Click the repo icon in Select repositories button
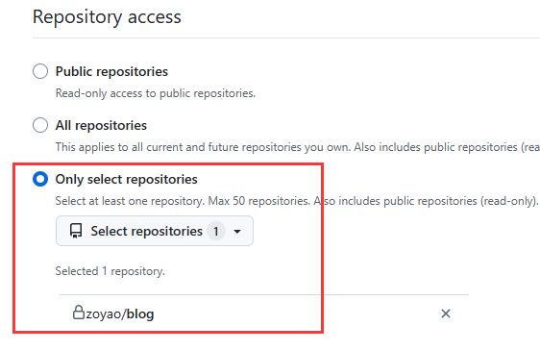Image resolution: width=540 pixels, height=351 pixels. coord(76,231)
